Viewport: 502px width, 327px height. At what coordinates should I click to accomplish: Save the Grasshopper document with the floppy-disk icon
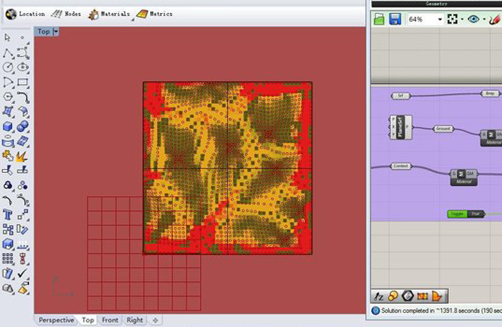point(395,19)
